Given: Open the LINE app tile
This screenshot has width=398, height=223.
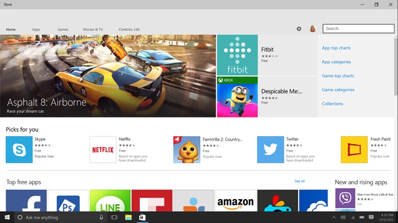Looking at the screenshot, I should pyautogui.click(x=110, y=200).
